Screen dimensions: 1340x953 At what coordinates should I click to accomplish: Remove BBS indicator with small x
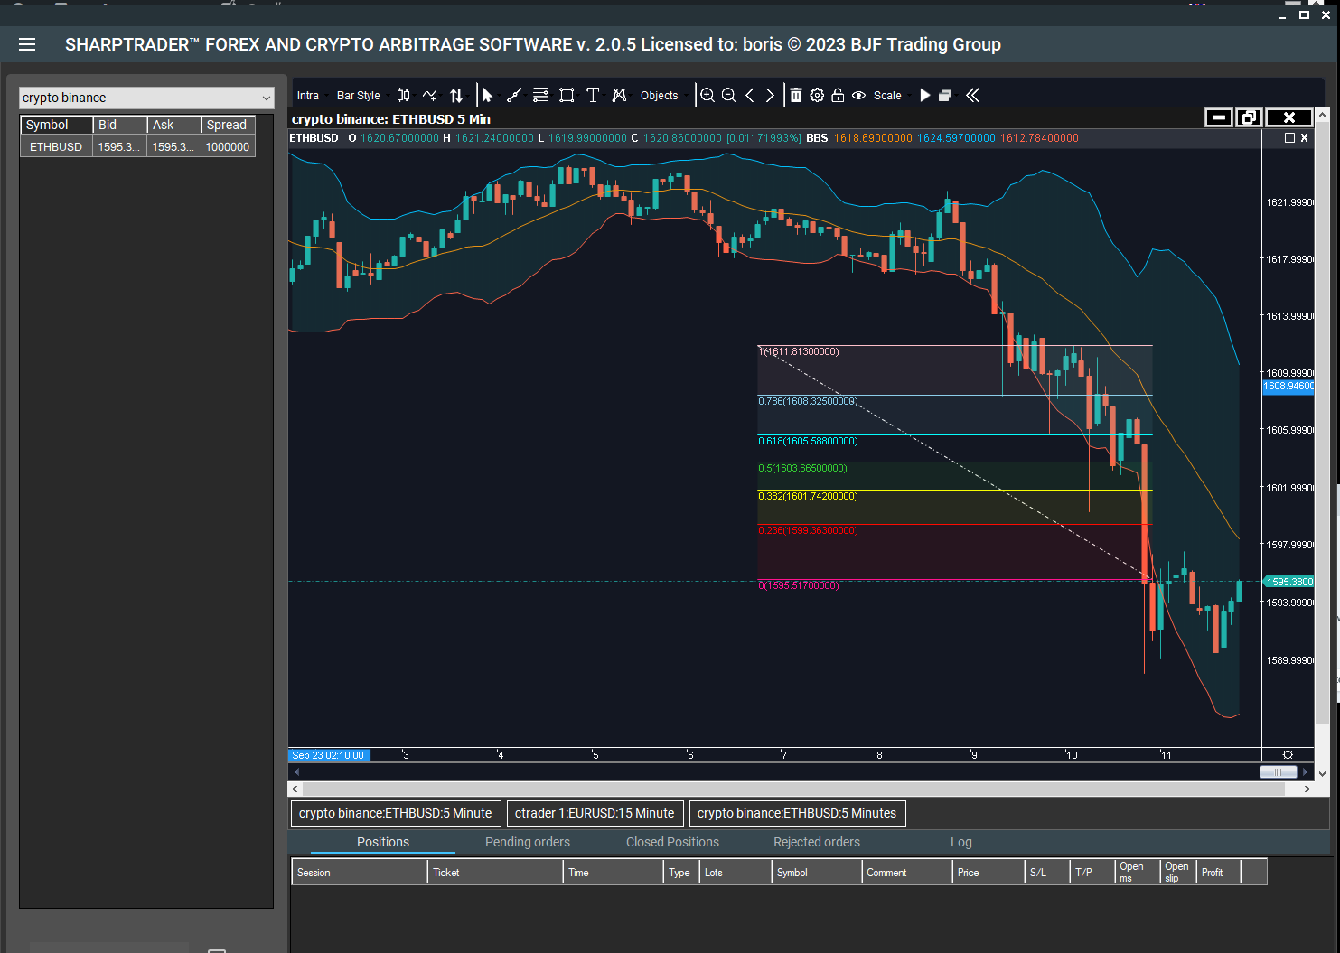pyautogui.click(x=1304, y=138)
